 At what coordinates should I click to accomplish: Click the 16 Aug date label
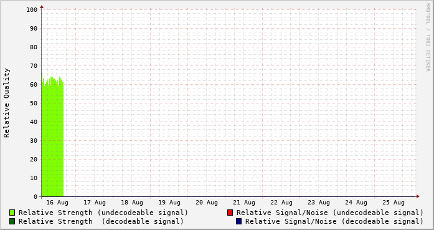click(x=57, y=203)
